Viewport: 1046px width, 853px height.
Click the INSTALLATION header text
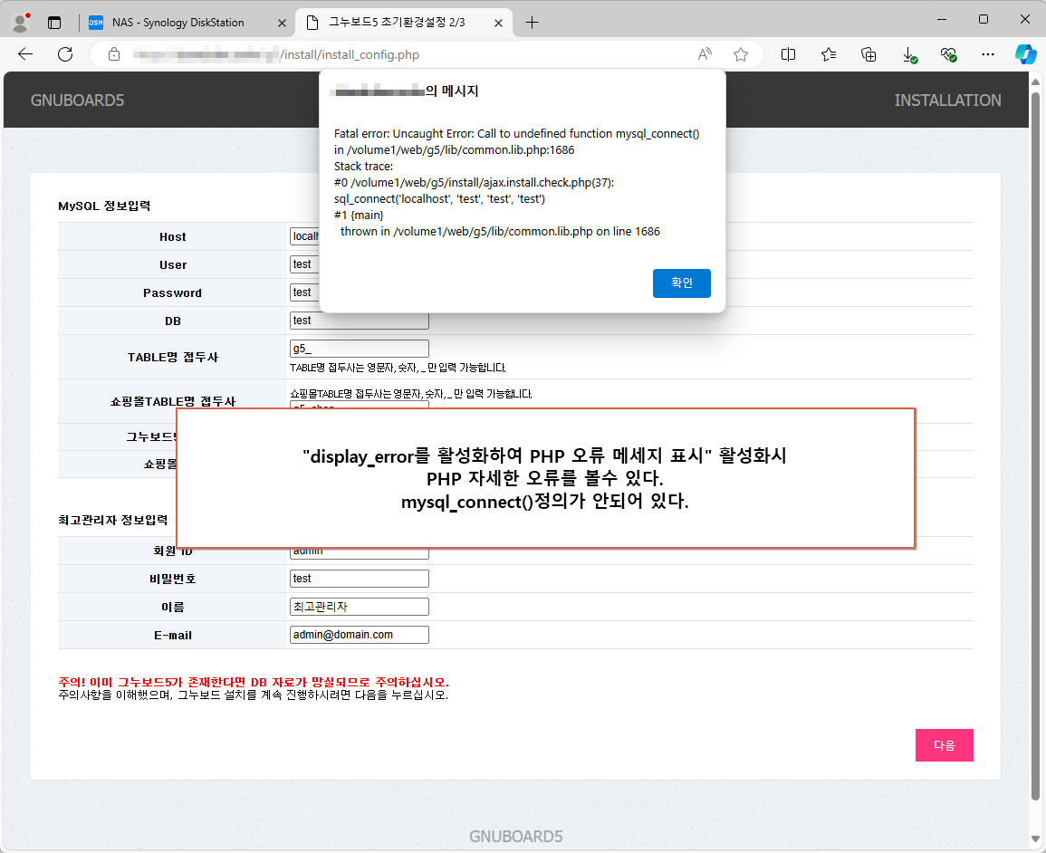(x=947, y=100)
